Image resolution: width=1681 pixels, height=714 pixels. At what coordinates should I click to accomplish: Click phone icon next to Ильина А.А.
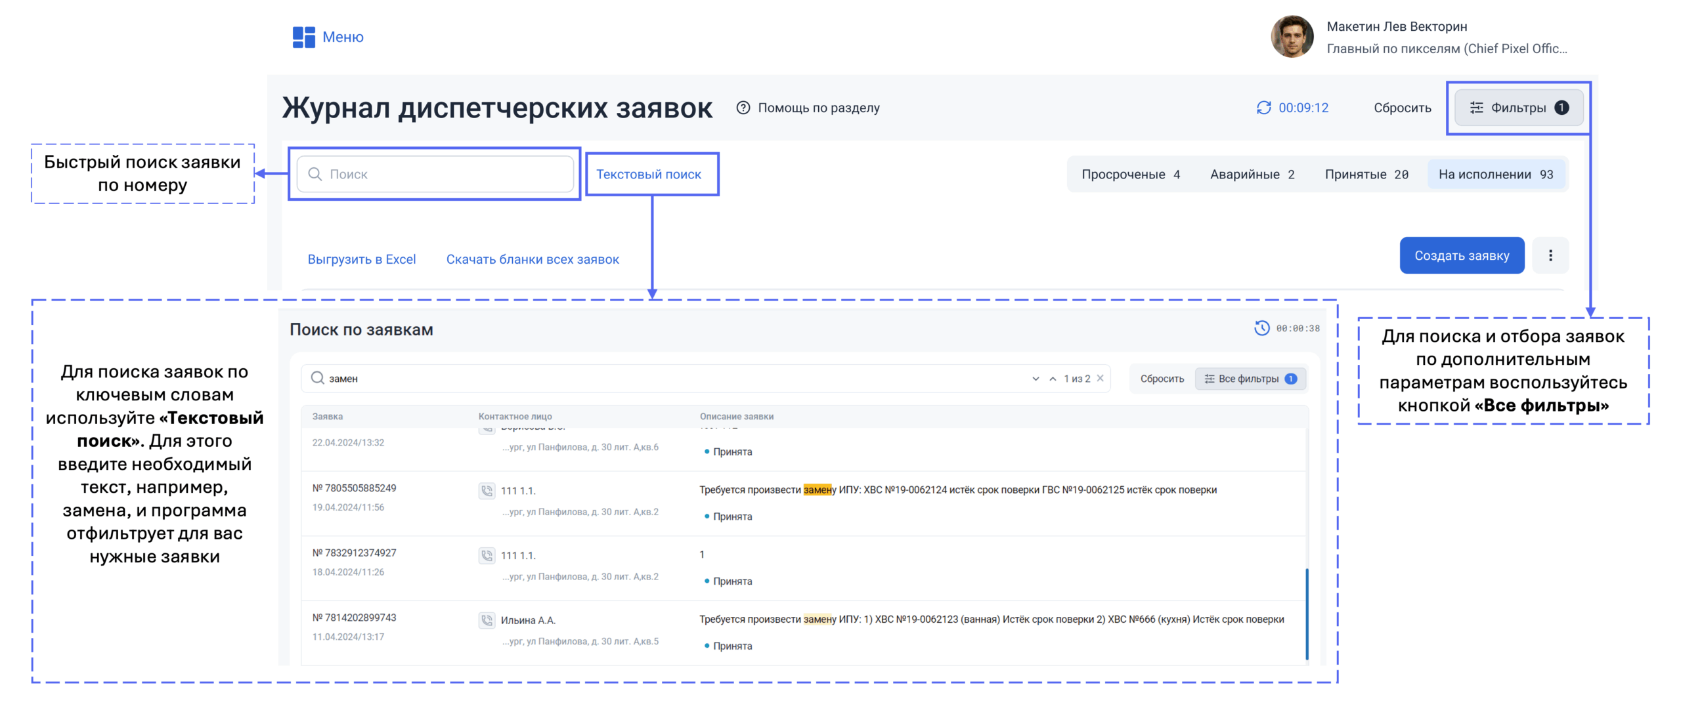point(487,620)
